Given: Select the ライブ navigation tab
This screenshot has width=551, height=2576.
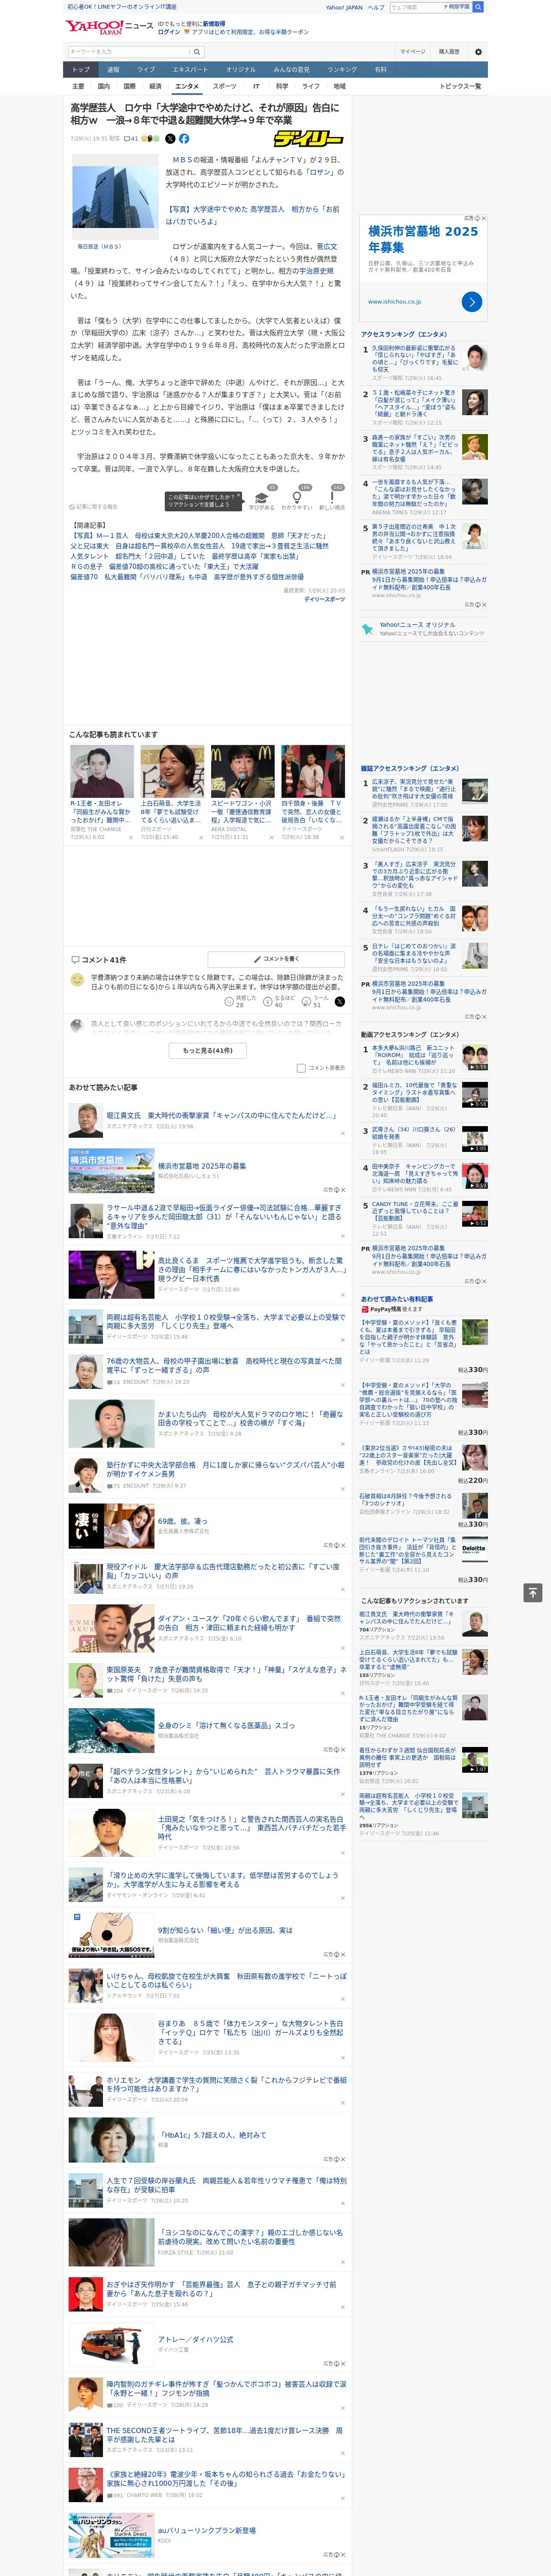Looking at the screenshot, I should pos(146,69).
